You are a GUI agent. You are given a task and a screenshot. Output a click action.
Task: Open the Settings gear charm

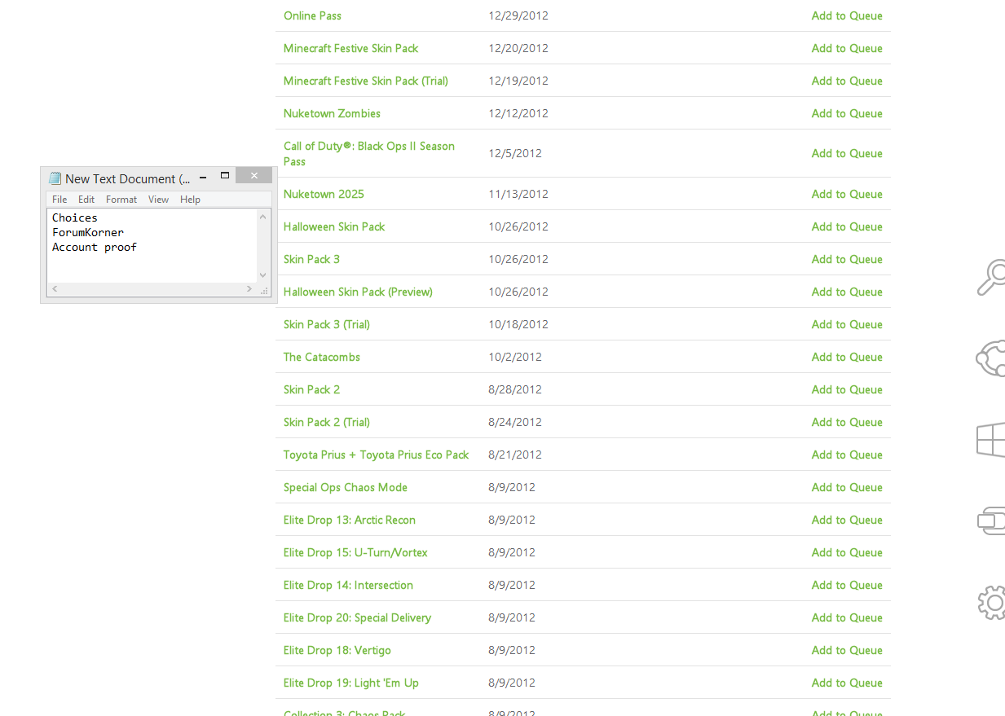[x=991, y=603]
